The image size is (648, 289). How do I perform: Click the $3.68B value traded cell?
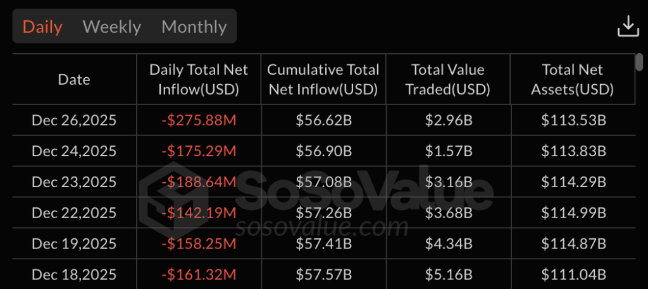point(448,213)
